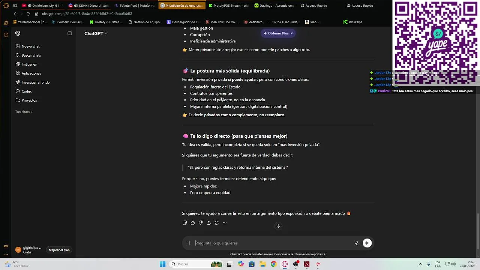Switch to the Duolingo tab
Image resolution: width=480 pixels, height=270 pixels.
[x=274, y=6]
